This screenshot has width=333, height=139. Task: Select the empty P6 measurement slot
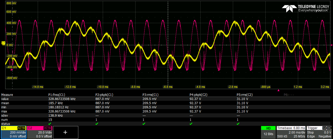tap(289, 95)
